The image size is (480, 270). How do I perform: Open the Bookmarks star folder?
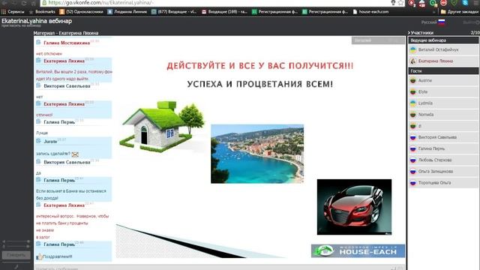point(42,12)
